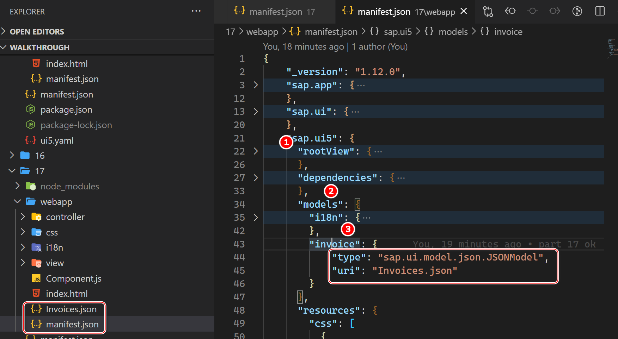The width and height of the screenshot is (618, 339).
Task: Click the JSON braces icon beside Invoices.json
Action: 36,309
